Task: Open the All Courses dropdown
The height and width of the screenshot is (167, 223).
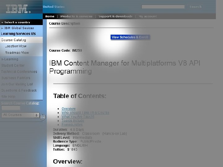Action: pyautogui.click(x=20, y=115)
